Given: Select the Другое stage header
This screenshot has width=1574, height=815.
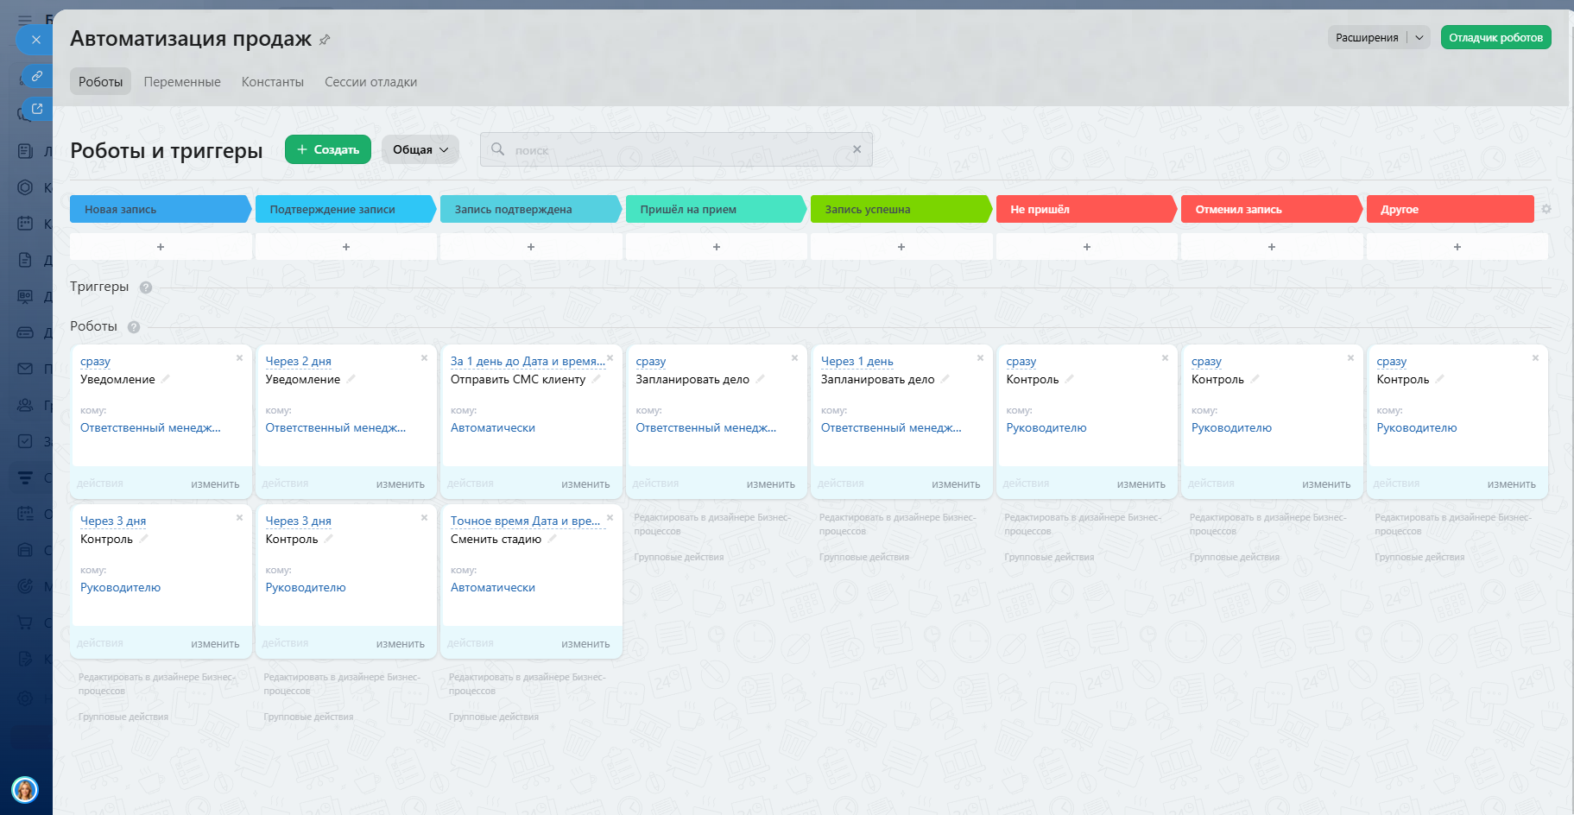Looking at the screenshot, I should pyautogui.click(x=1451, y=209).
